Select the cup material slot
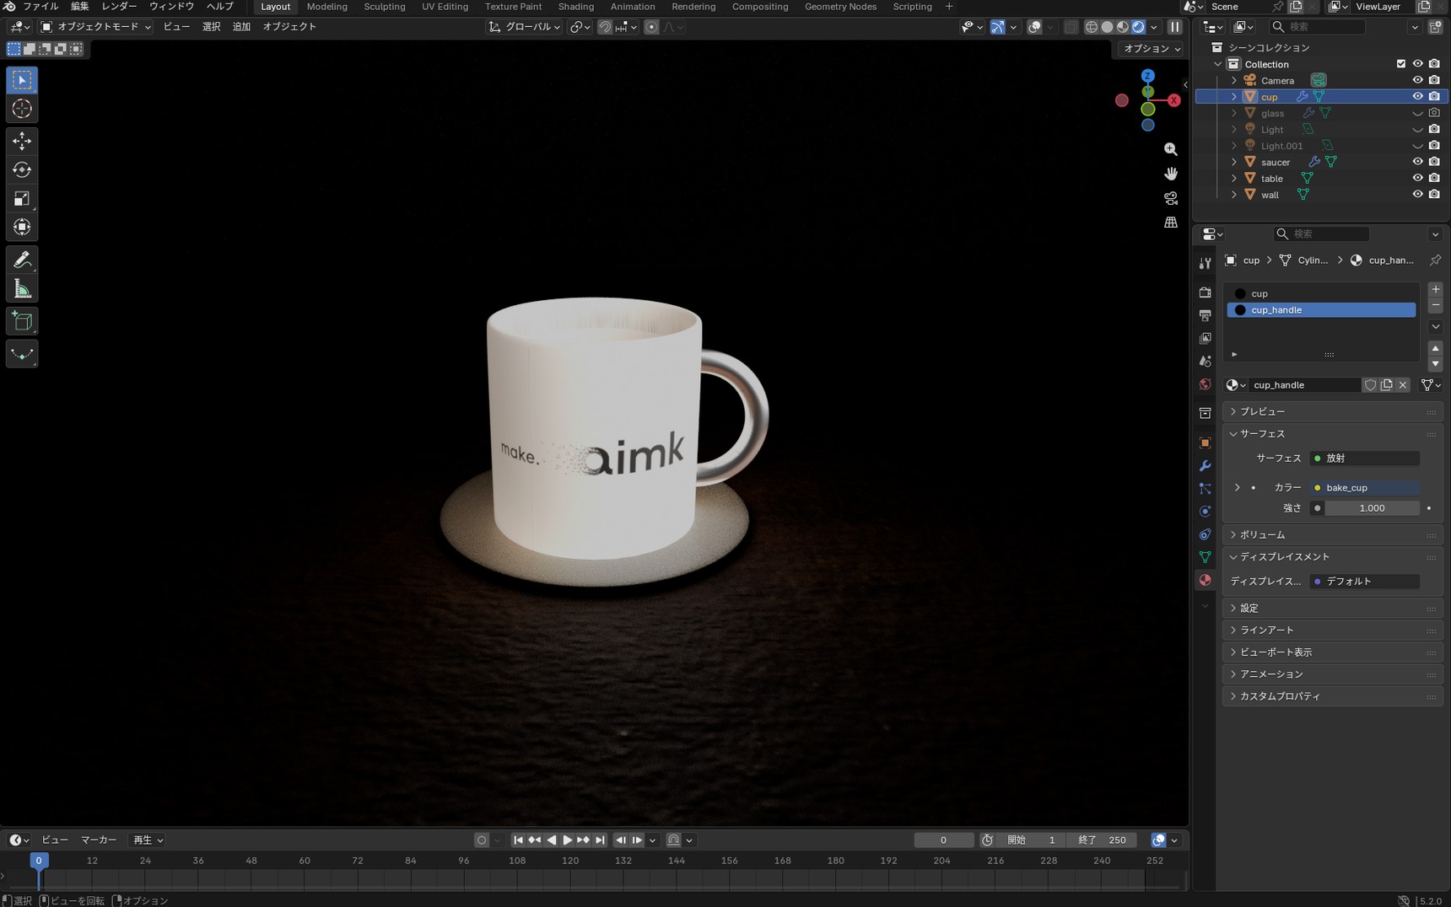This screenshot has width=1451, height=907. (1321, 293)
